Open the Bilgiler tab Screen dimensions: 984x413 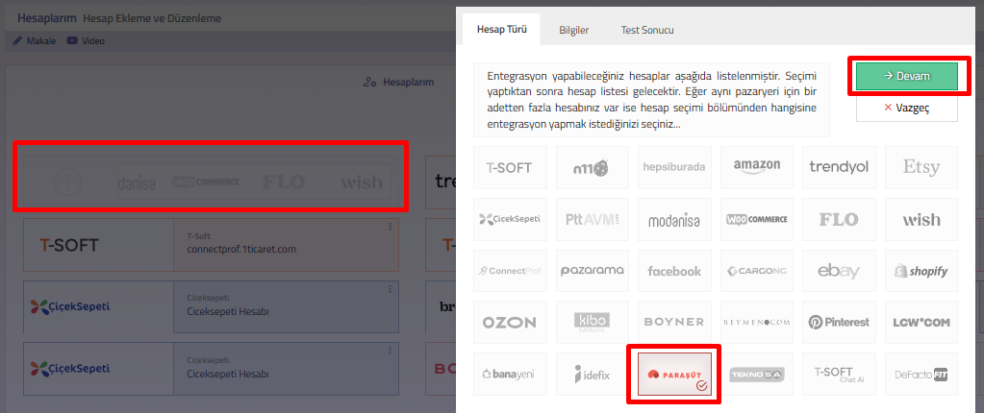[x=573, y=30]
